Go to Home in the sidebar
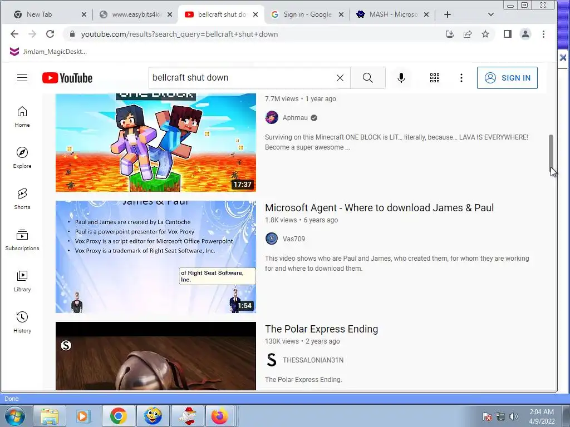 click(x=22, y=117)
